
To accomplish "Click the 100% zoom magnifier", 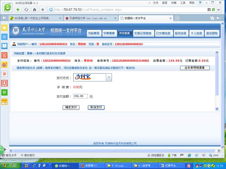I will point(214,155).
